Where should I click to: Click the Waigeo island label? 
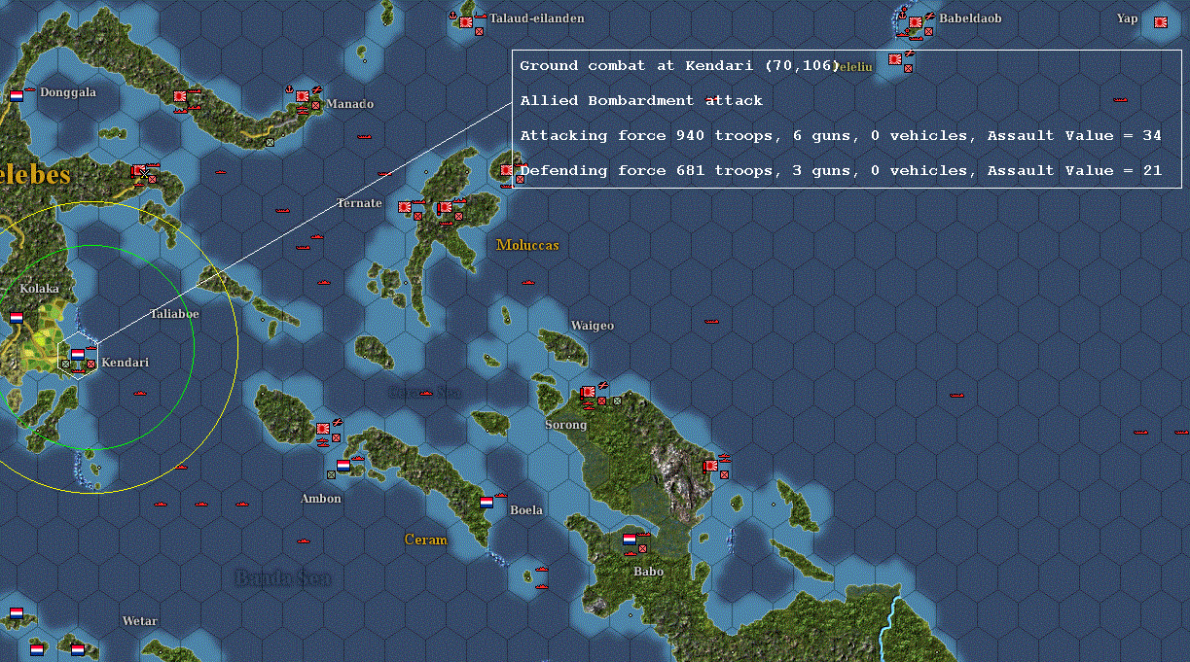[x=593, y=326]
